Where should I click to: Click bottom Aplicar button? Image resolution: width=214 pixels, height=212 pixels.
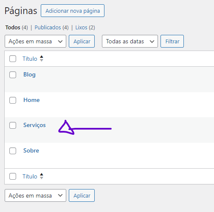click(x=82, y=195)
